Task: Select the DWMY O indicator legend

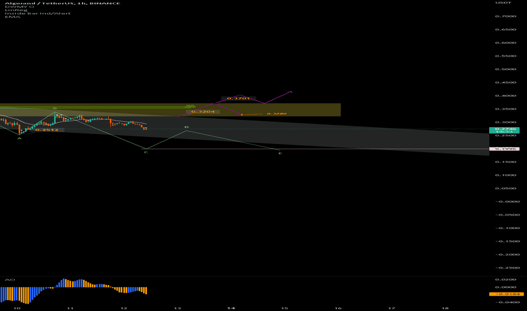Action: [19, 6]
